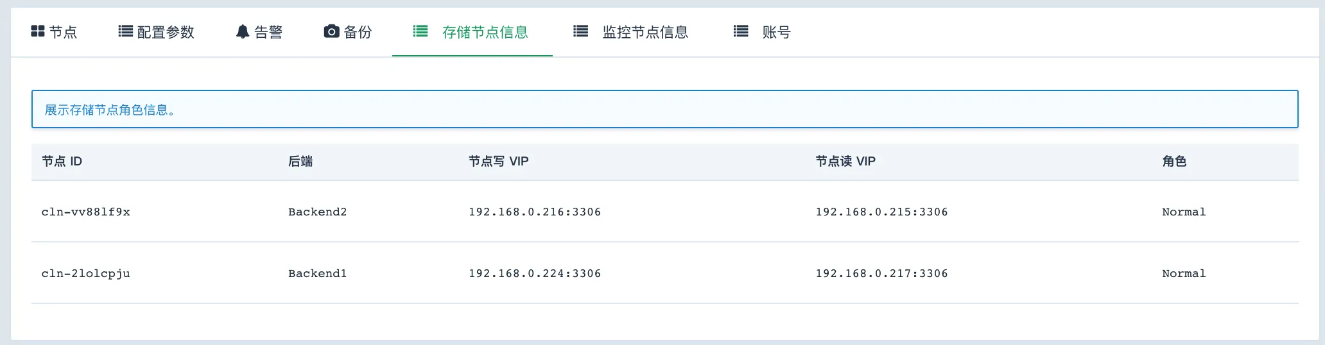Go to the 告警 tab
This screenshot has height=345, width=1325.
(x=259, y=32)
